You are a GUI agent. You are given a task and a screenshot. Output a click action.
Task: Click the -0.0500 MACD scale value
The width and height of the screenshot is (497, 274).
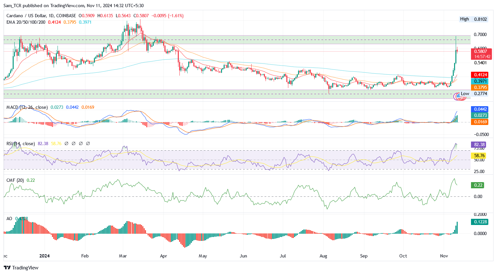click(x=481, y=134)
